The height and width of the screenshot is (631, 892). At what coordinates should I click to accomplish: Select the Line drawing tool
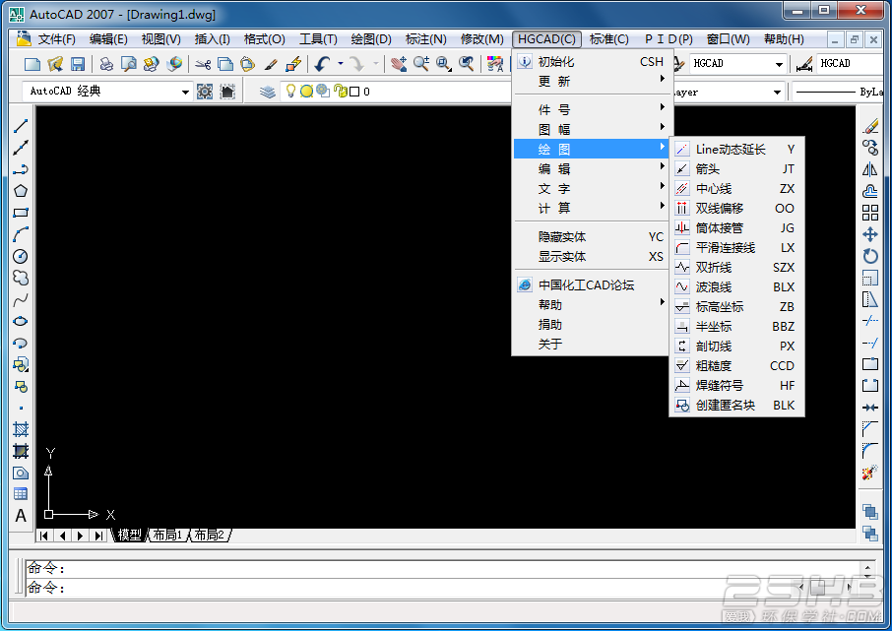[x=21, y=126]
